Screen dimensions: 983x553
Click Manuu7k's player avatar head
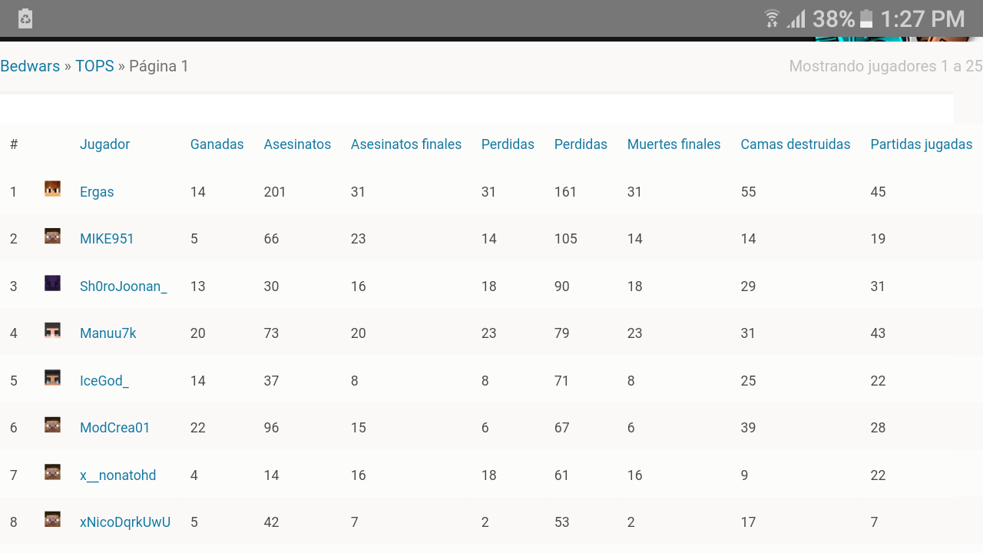pyautogui.click(x=52, y=331)
